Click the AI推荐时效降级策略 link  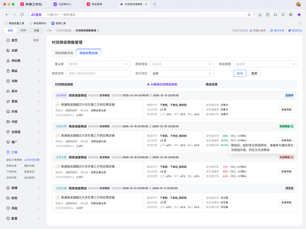(162, 84)
